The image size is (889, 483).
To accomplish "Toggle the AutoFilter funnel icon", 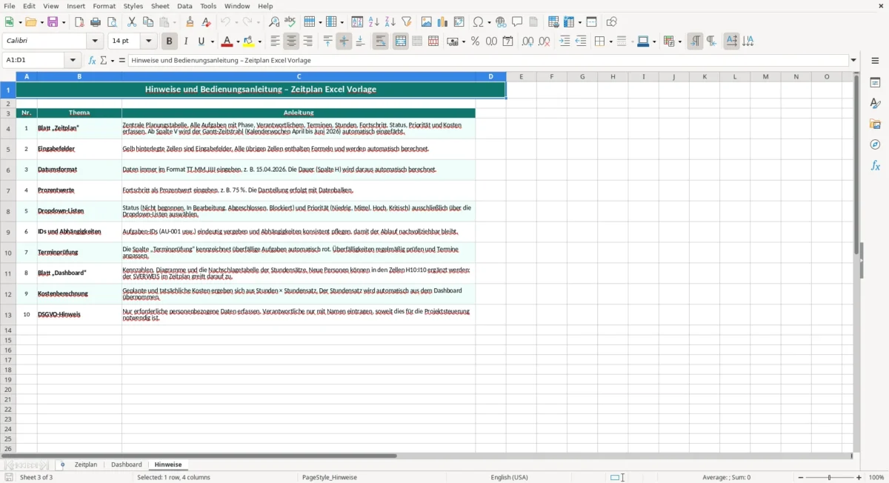I will tap(406, 22).
